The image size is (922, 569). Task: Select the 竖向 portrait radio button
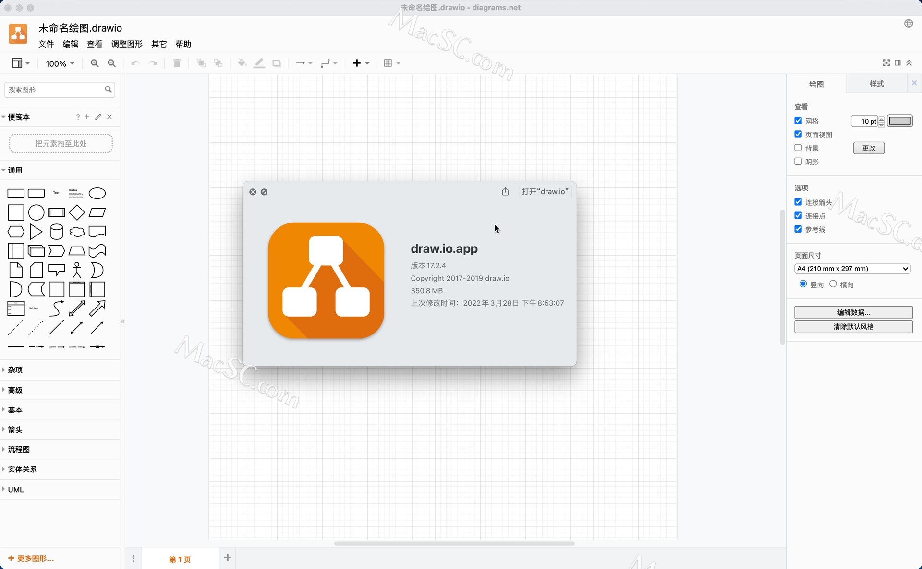click(x=803, y=284)
